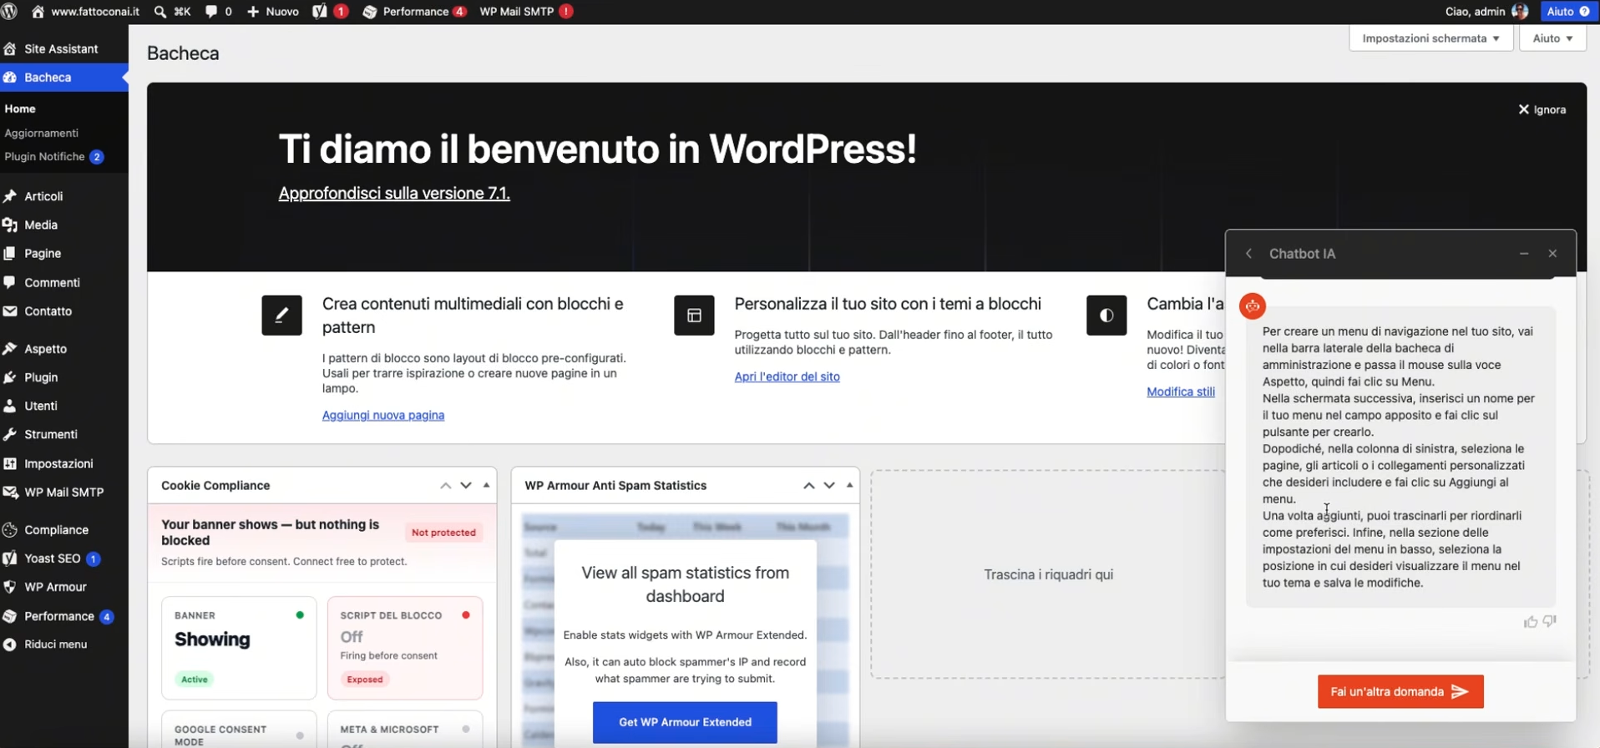Click Fai un'altra domanda button
This screenshot has width=1600, height=748.
(x=1400, y=691)
